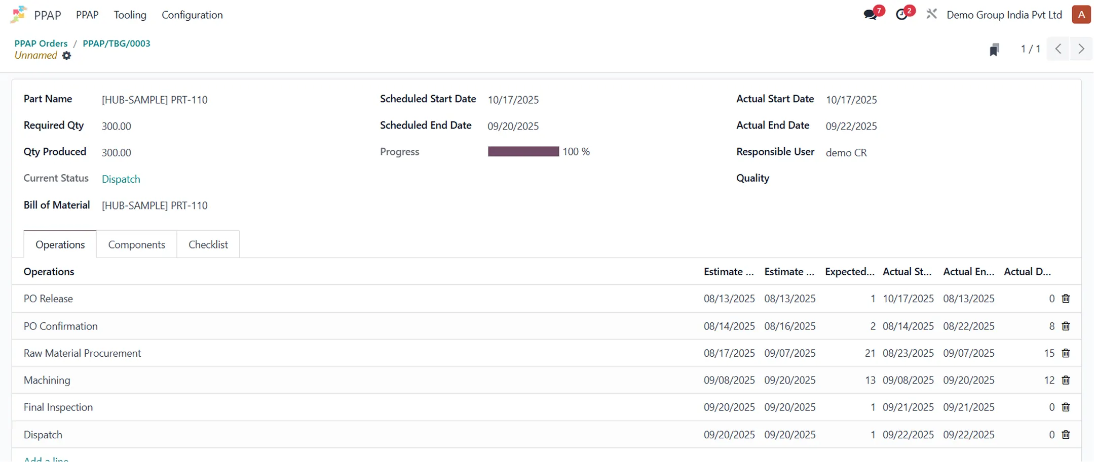Click the Required Qty field value
Screen dimensions: 1094x462
point(117,127)
